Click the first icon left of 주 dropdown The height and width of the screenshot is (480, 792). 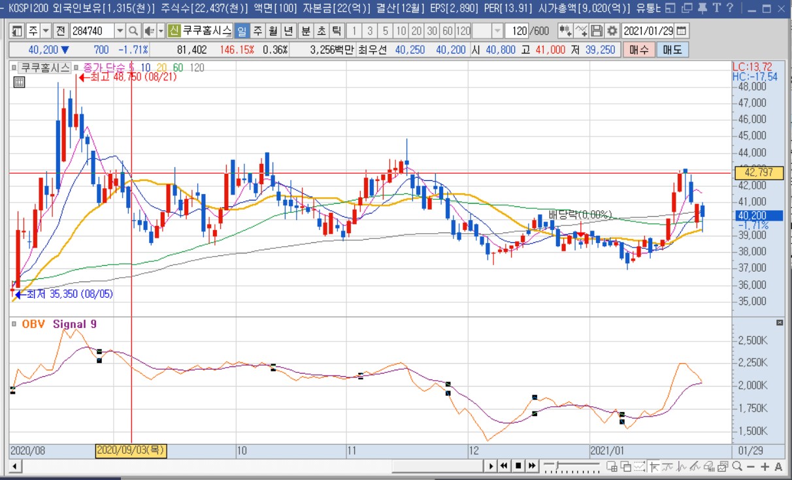tap(16, 31)
